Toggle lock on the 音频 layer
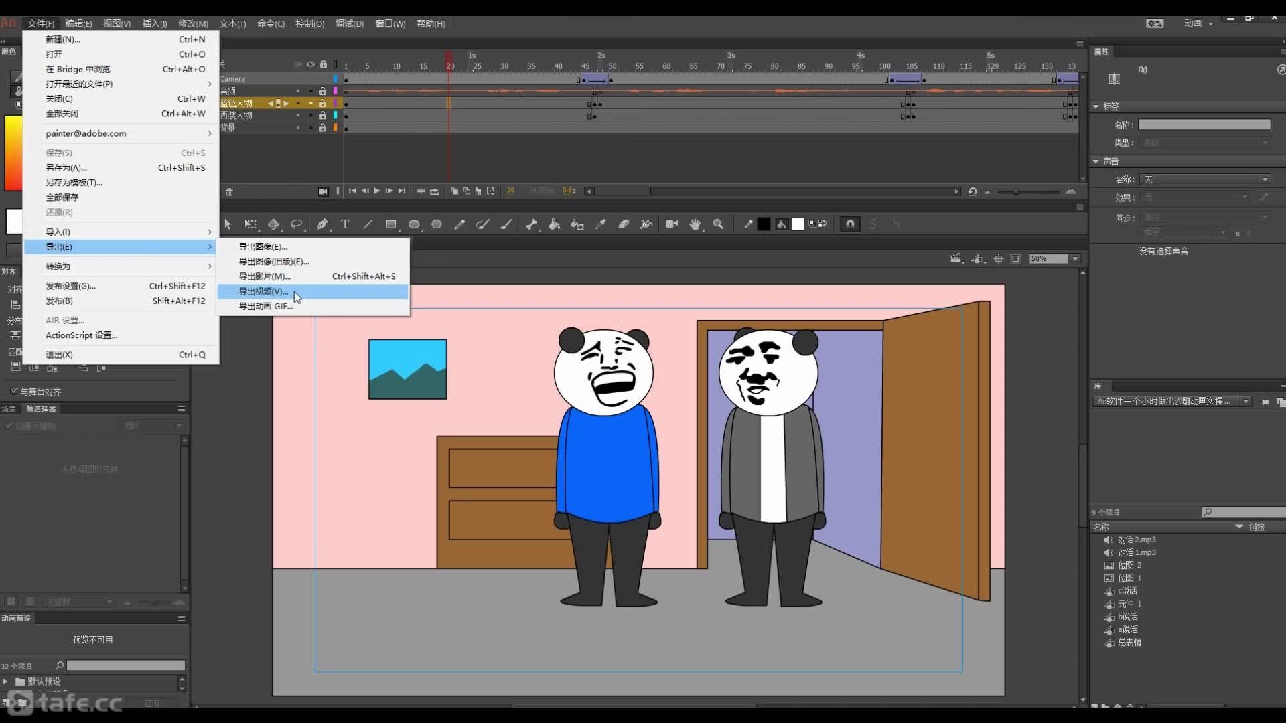 tap(323, 91)
